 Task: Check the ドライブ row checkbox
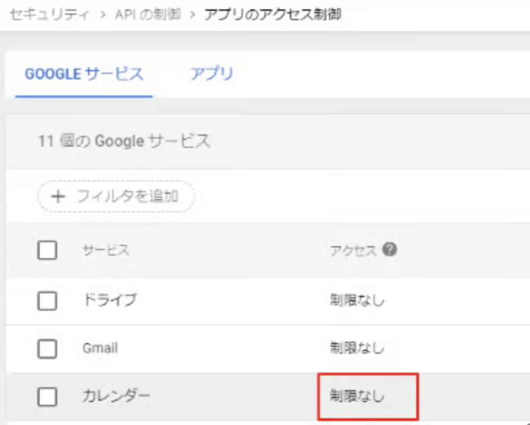pos(47,300)
